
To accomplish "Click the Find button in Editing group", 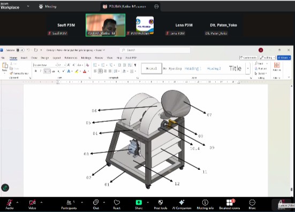I will (259, 64).
